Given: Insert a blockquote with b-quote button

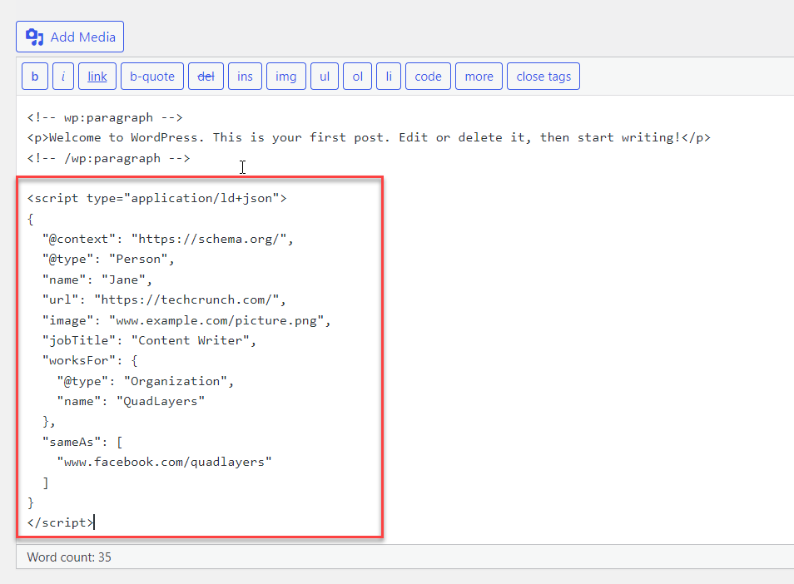Looking at the screenshot, I should pos(152,77).
